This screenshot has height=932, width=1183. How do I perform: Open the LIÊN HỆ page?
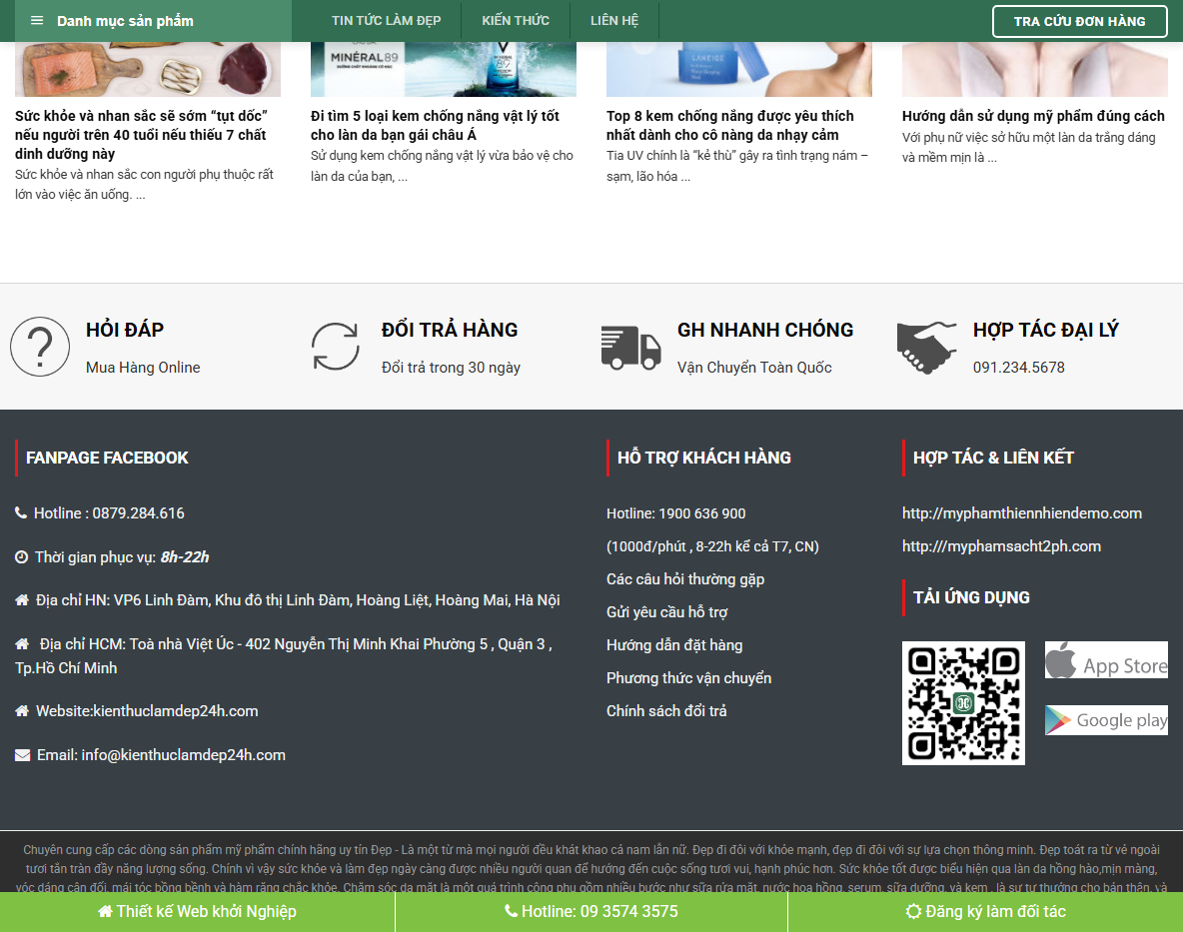[614, 20]
